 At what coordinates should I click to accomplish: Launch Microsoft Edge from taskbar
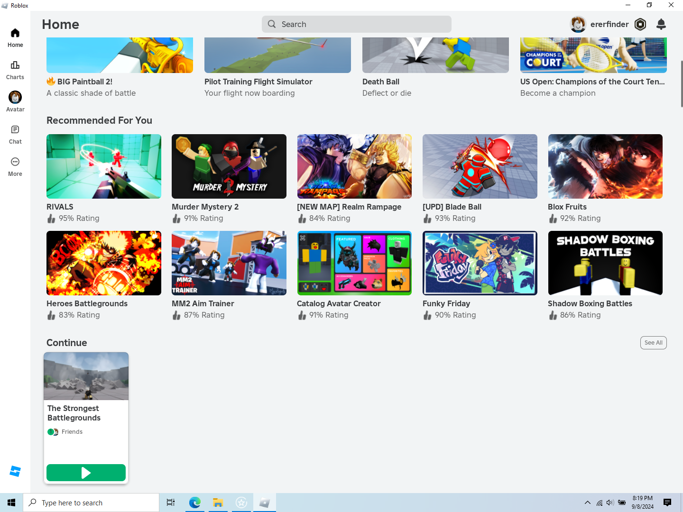click(x=194, y=503)
